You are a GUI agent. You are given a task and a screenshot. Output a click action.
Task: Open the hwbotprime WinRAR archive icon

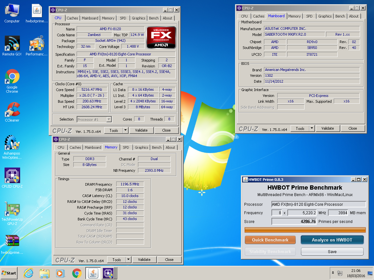pyautogui.click(x=12, y=244)
